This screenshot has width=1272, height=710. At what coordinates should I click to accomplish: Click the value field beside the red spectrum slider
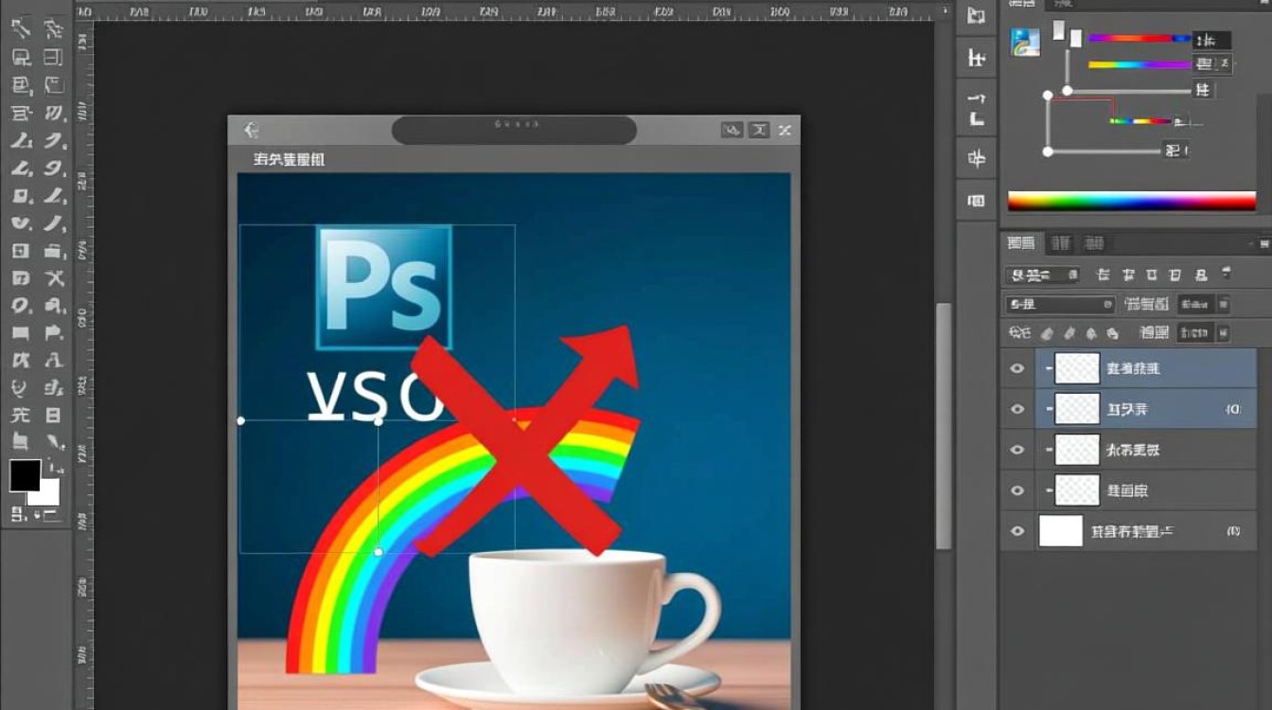[x=1211, y=40]
